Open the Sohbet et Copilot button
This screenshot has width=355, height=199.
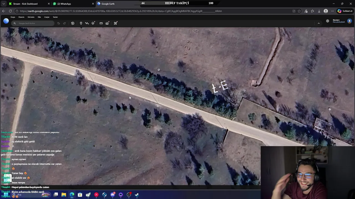pyautogui.click(x=345, y=11)
